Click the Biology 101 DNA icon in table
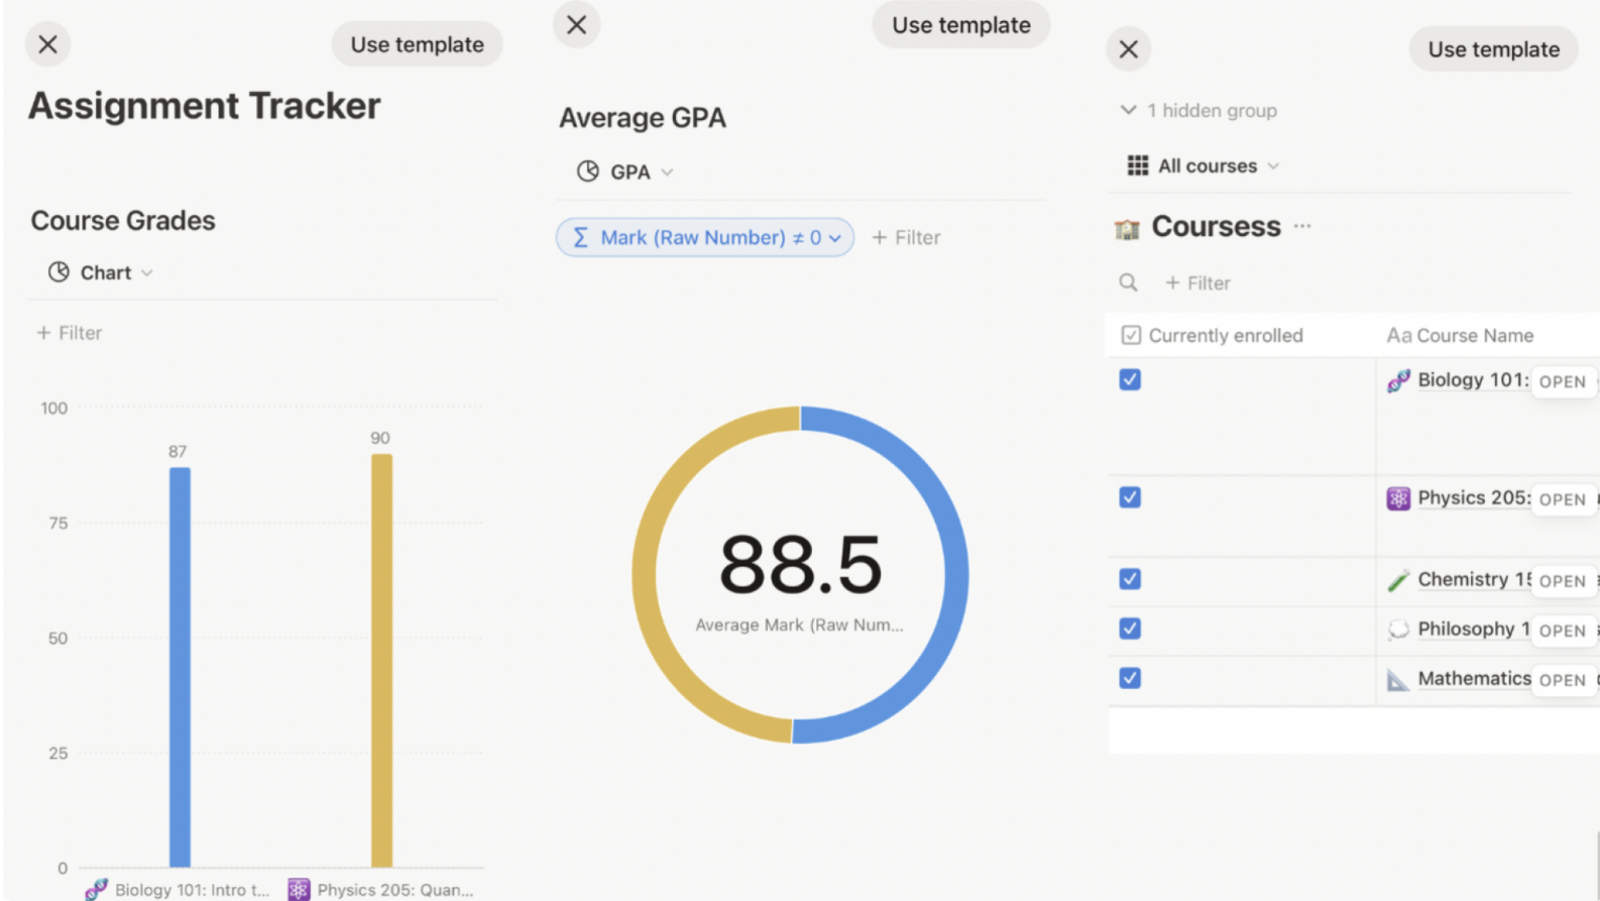The height and width of the screenshot is (901, 1600). pyautogui.click(x=1398, y=381)
